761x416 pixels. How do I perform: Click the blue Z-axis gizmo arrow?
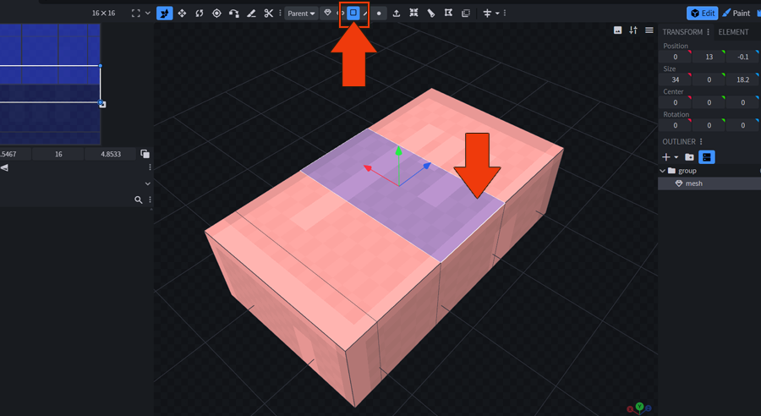point(428,166)
